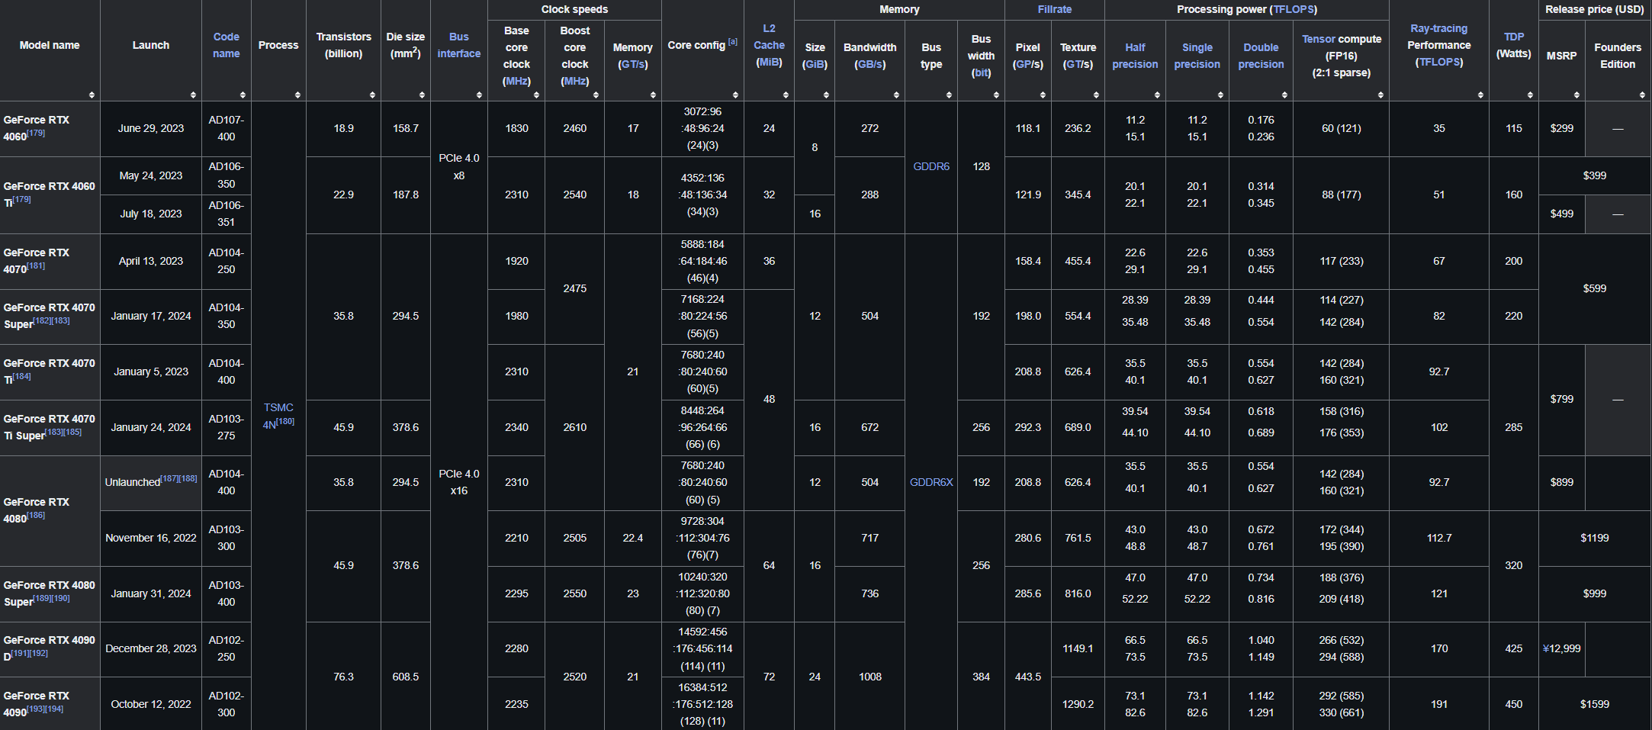Open the TFLOPS link in Processing power header

coord(1294,9)
